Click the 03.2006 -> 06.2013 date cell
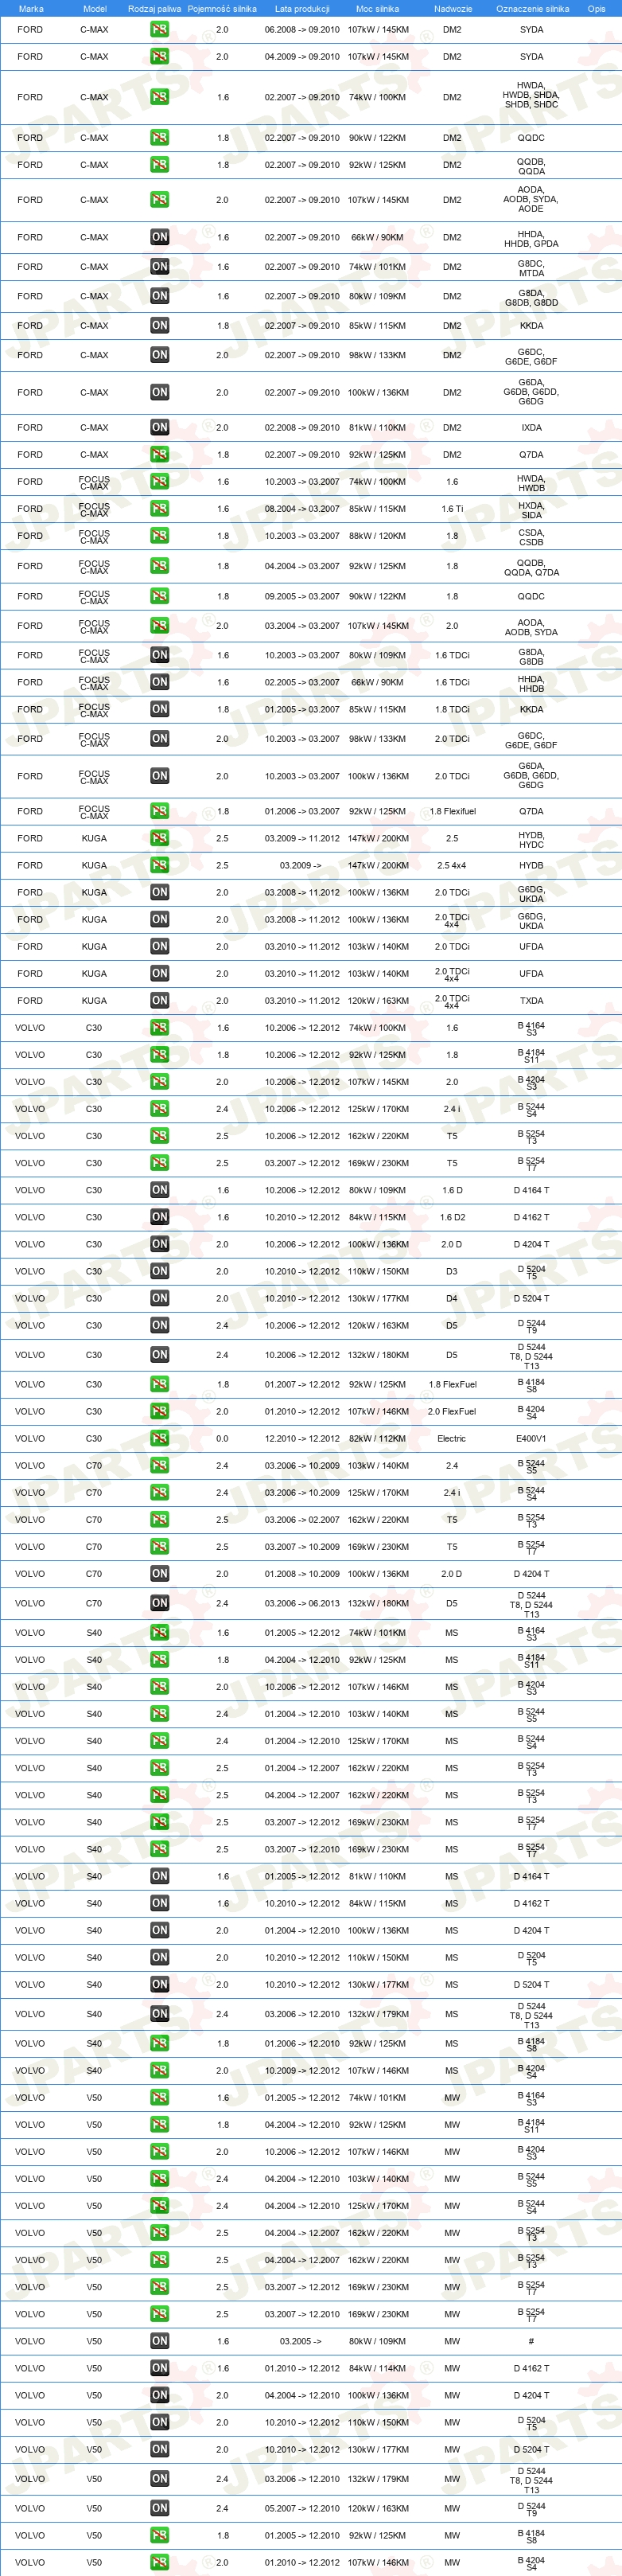 coord(301,1603)
